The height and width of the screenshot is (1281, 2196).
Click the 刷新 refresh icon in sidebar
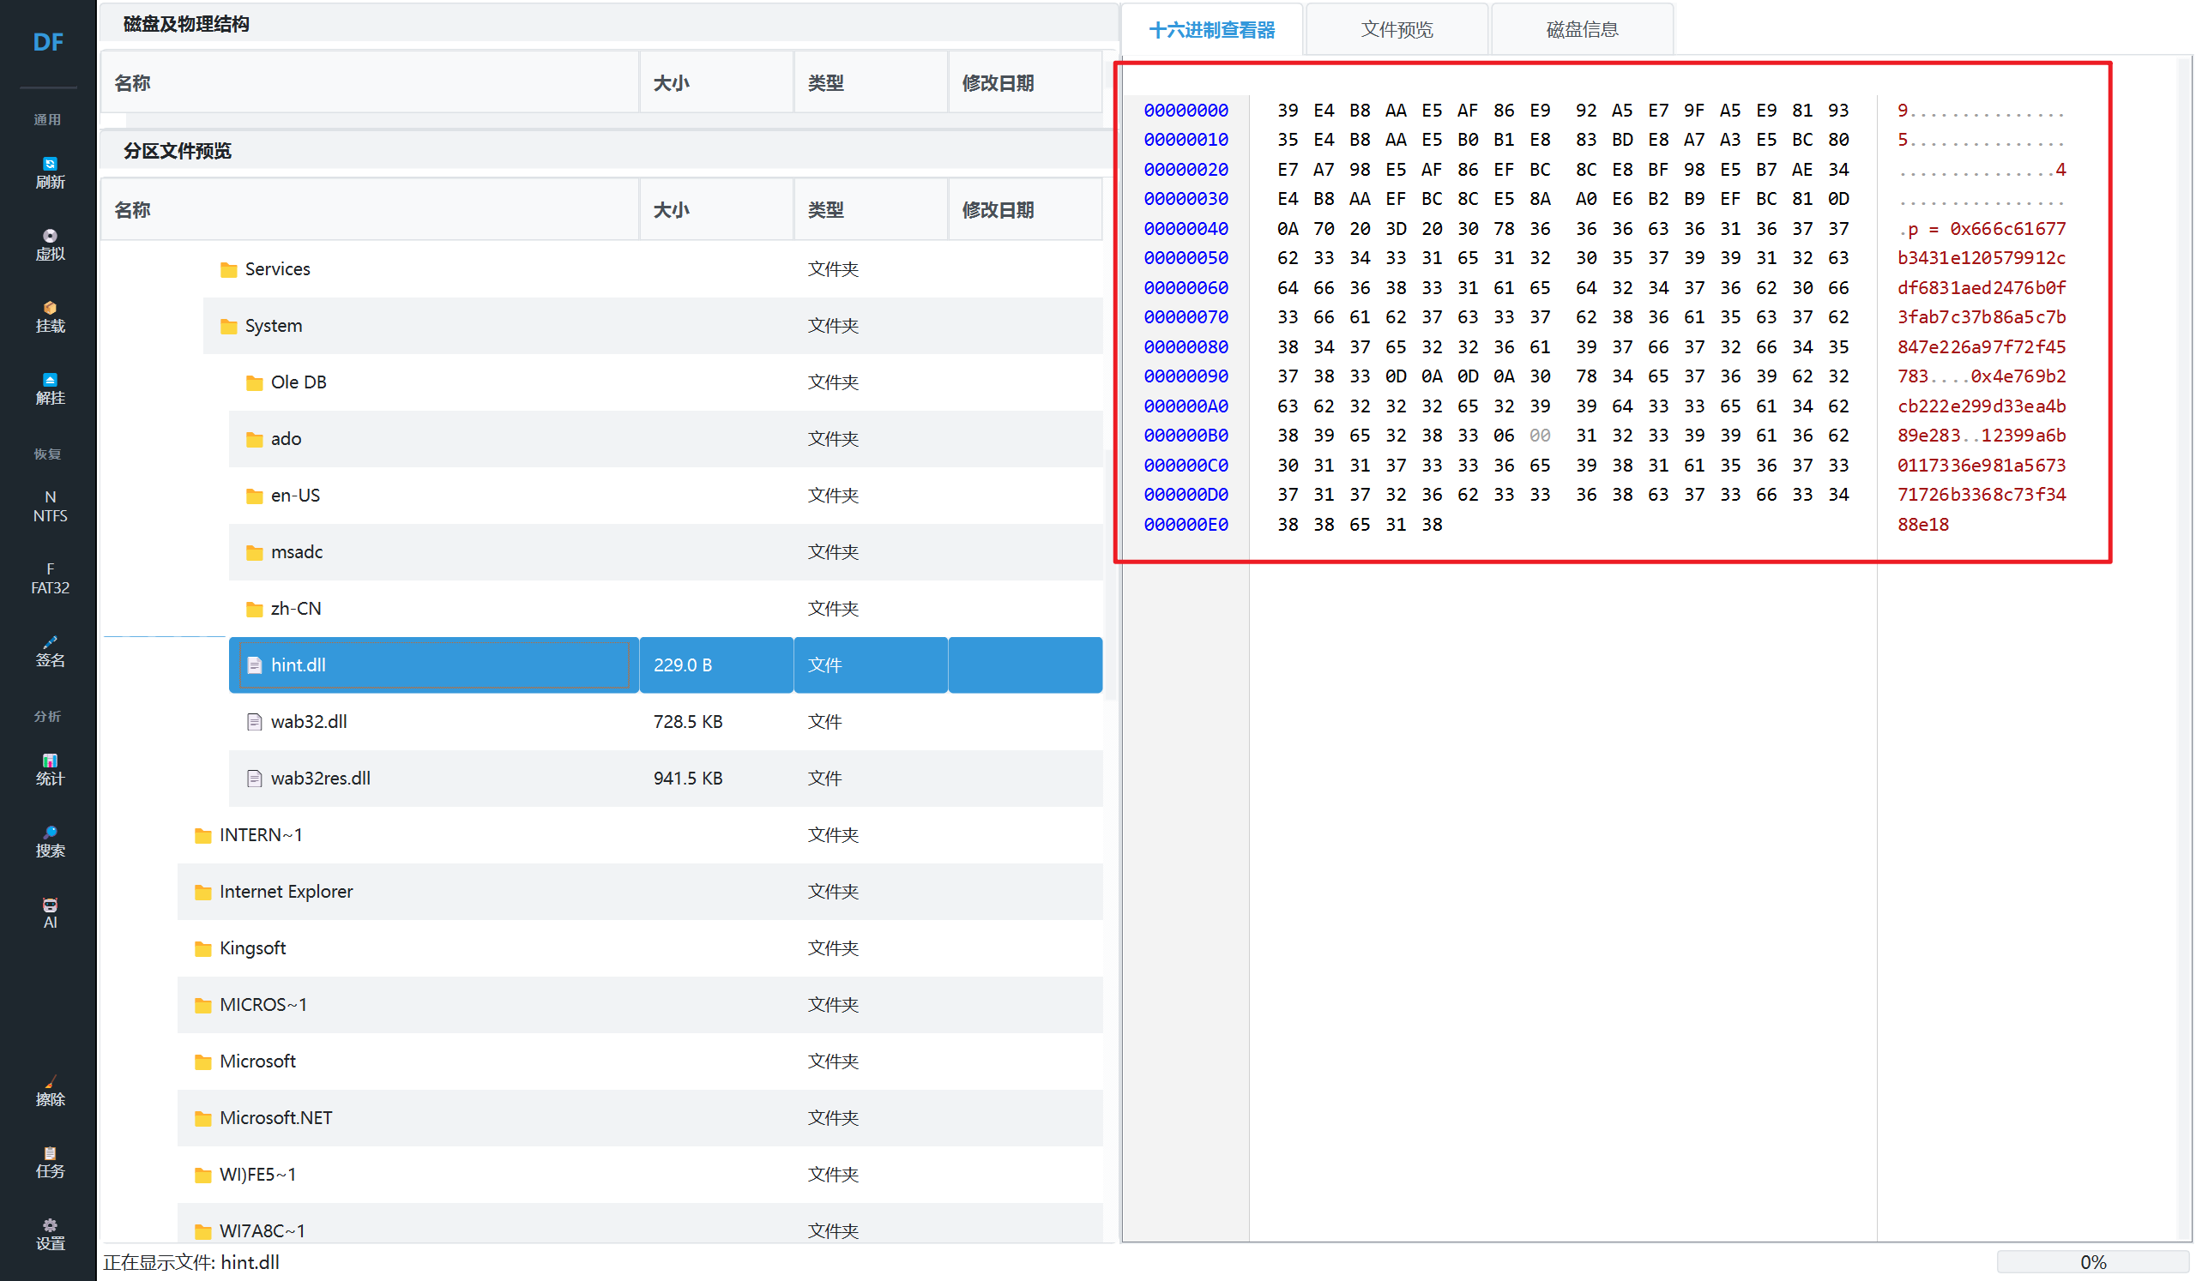point(50,171)
